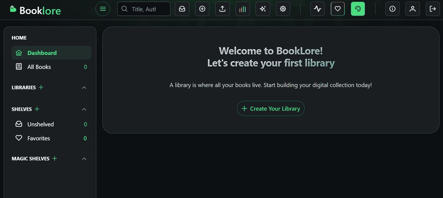Click the heart icon in the top bar

coord(337,9)
